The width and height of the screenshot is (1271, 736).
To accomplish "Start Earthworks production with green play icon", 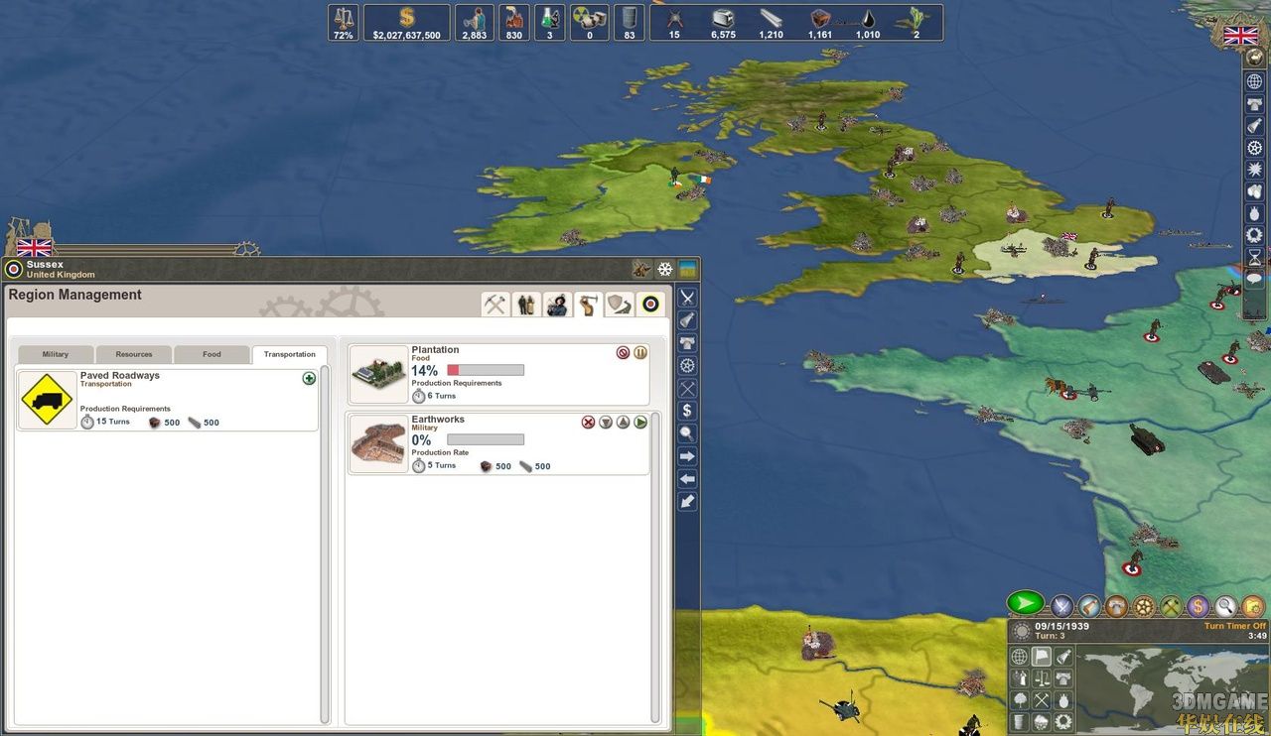I will [640, 422].
